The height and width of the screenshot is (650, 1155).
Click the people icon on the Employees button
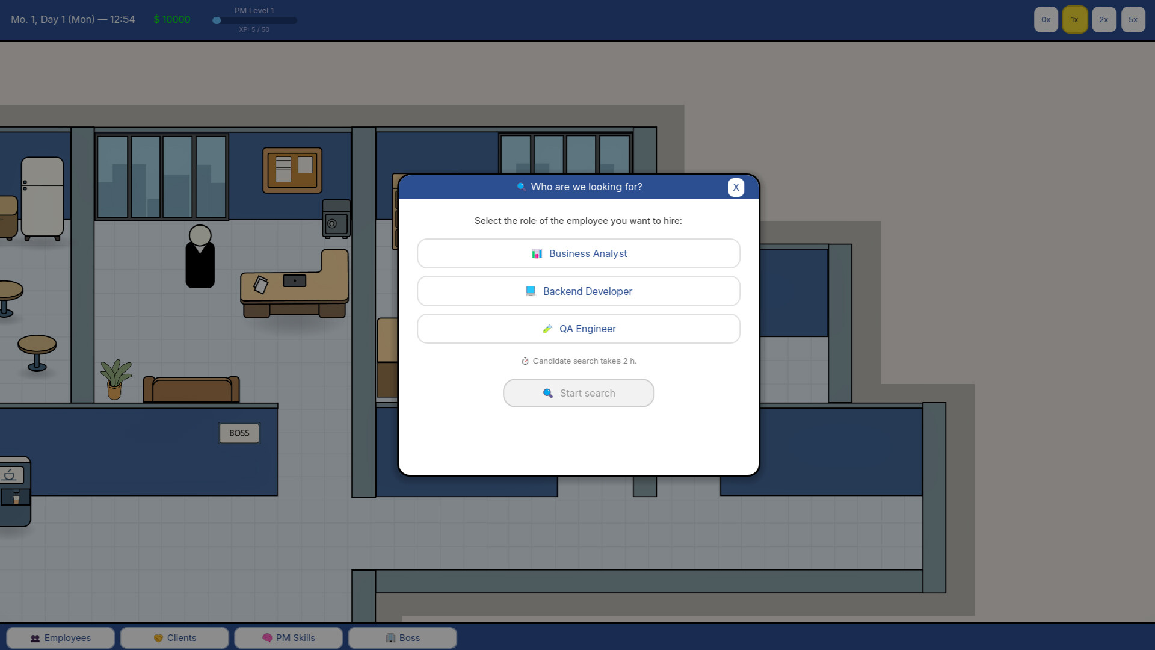tap(35, 638)
